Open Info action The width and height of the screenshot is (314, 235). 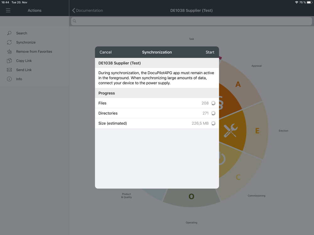click(x=19, y=79)
